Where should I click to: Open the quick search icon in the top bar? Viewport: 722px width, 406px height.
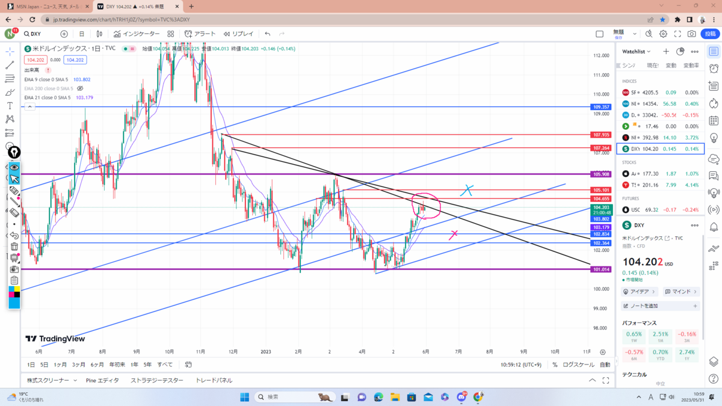(649, 34)
